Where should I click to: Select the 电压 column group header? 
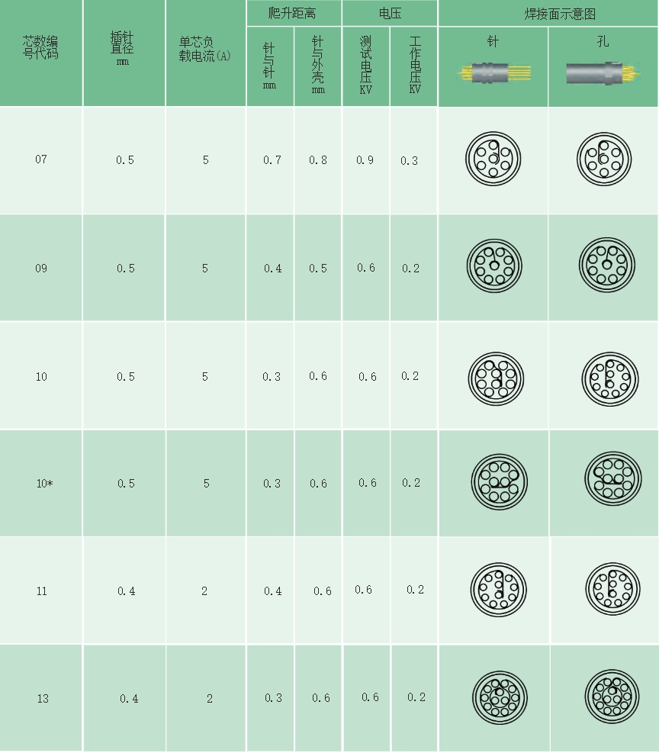tap(390, 13)
